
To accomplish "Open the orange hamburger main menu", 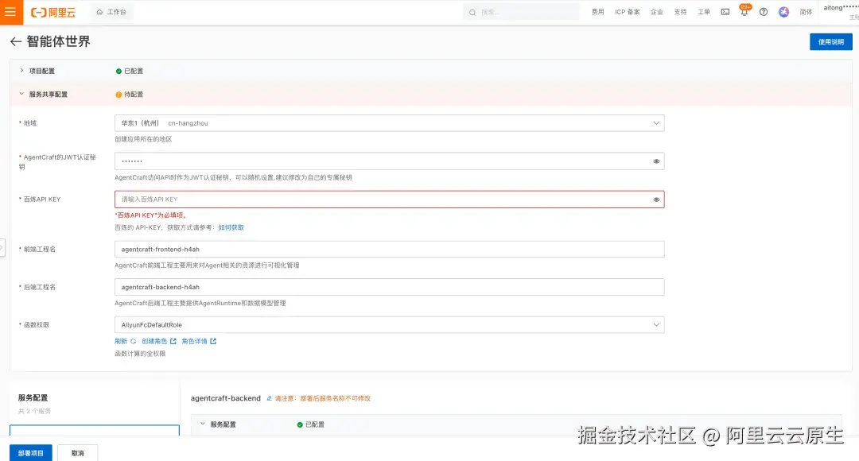I will pos(11,12).
